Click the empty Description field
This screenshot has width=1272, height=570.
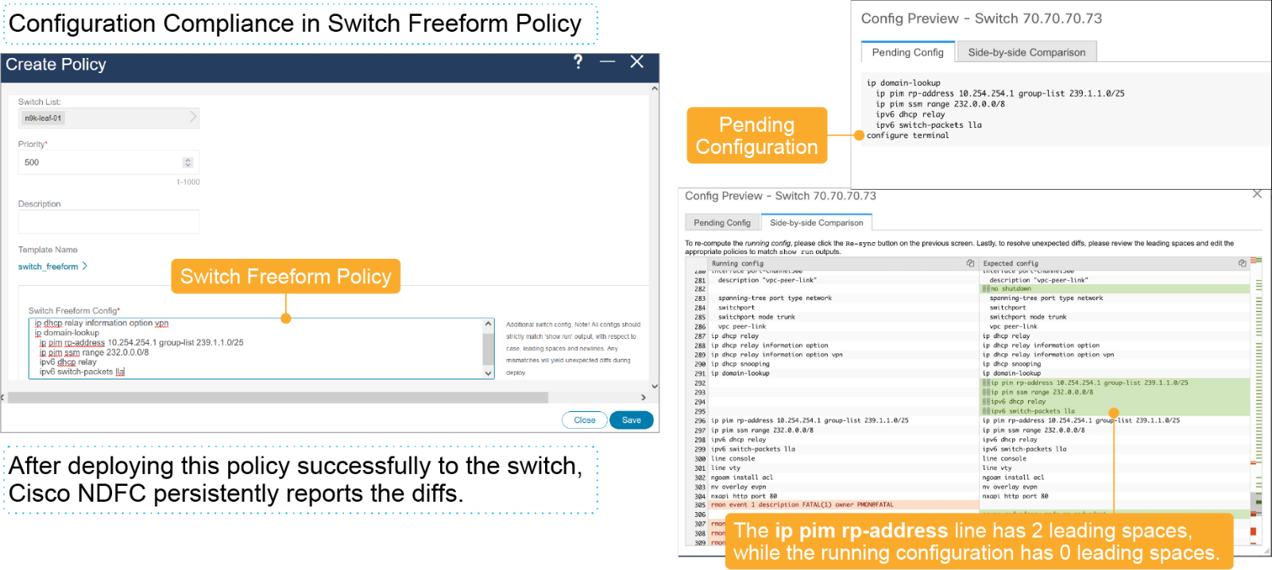109,221
